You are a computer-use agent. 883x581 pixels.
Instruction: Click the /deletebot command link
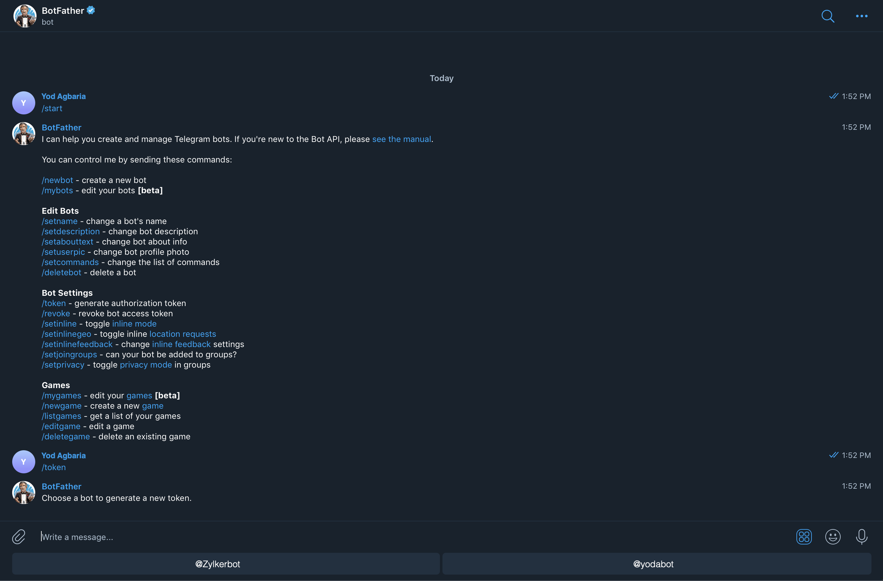(62, 272)
